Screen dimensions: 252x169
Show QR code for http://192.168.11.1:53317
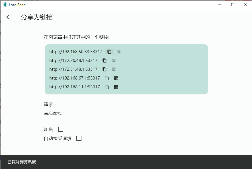coord(116,87)
